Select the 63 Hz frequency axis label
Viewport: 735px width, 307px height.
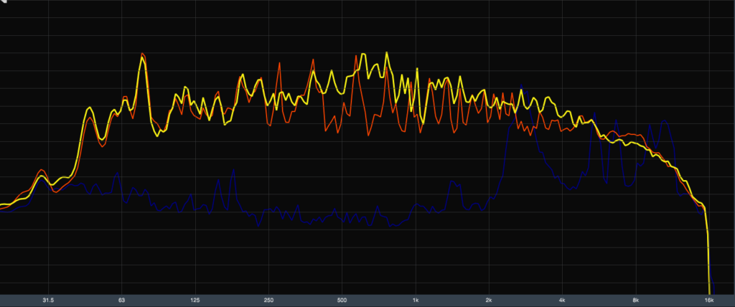point(121,300)
